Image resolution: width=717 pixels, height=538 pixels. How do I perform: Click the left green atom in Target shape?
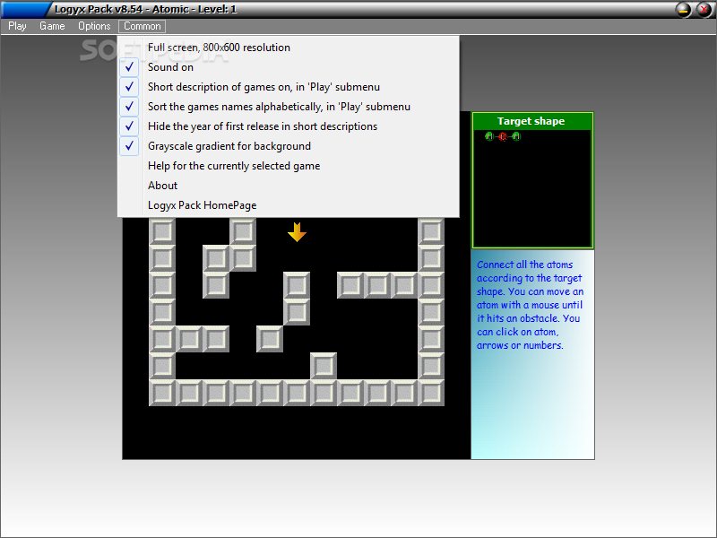point(489,136)
